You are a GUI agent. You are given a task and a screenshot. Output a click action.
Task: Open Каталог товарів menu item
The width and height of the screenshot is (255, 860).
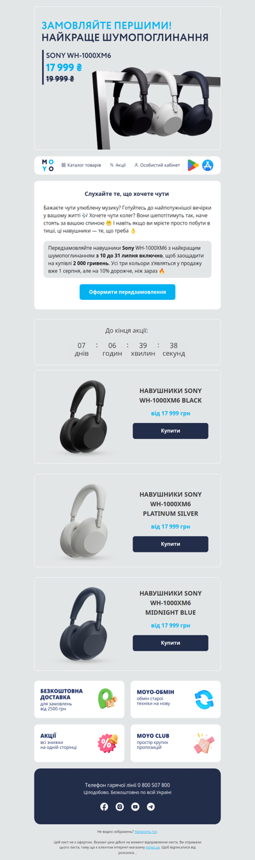(81, 165)
